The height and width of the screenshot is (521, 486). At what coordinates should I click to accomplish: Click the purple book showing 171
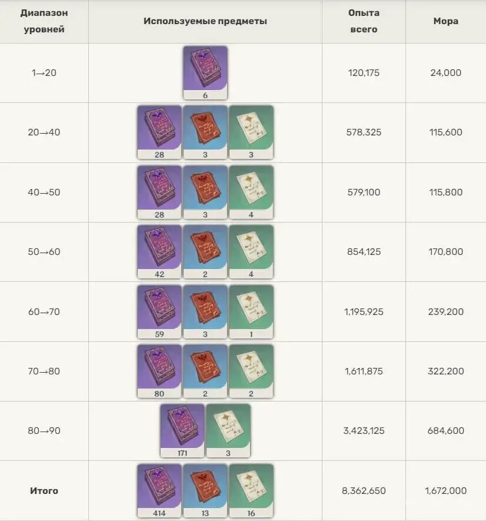pos(182,430)
